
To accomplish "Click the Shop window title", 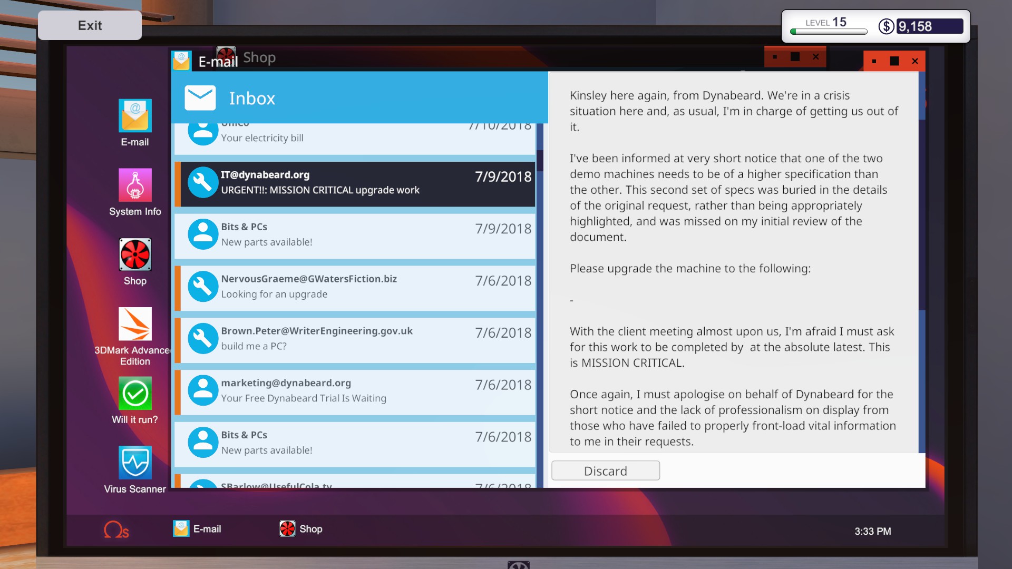I will 259,57.
